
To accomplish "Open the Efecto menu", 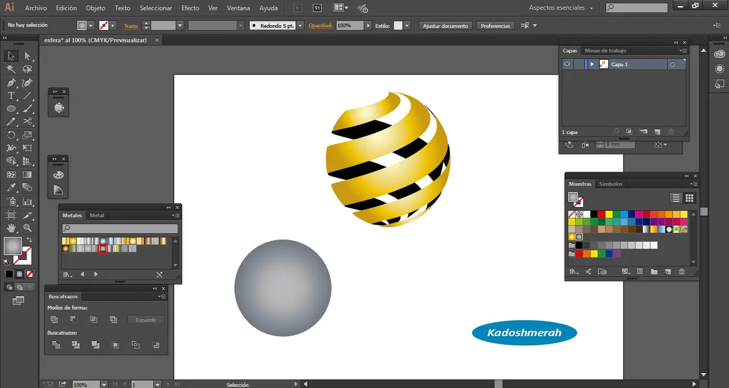I will pyautogui.click(x=190, y=8).
